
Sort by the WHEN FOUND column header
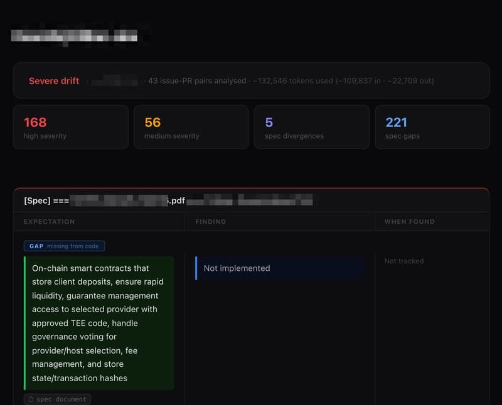point(409,222)
